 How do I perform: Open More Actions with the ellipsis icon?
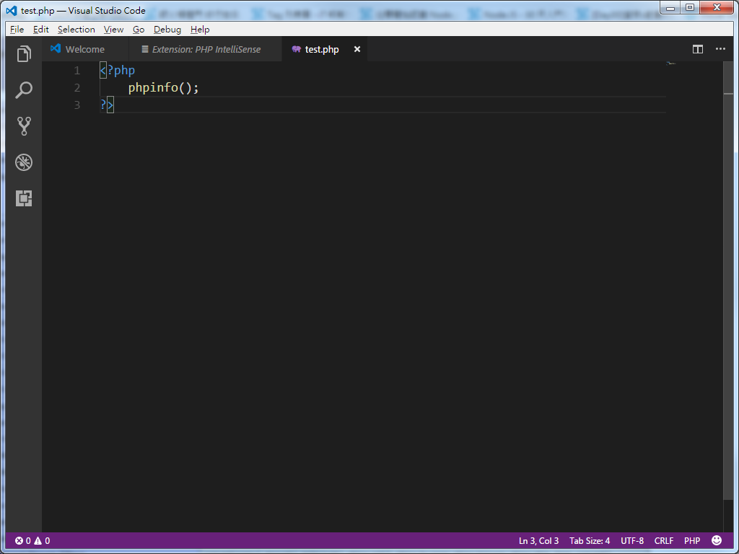720,49
